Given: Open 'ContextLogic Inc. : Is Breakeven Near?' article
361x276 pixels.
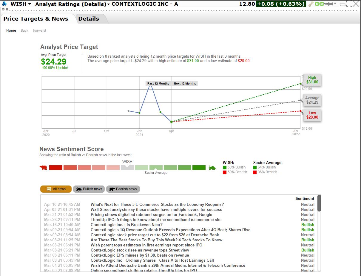Looking at the screenshot, I should [126, 225].
